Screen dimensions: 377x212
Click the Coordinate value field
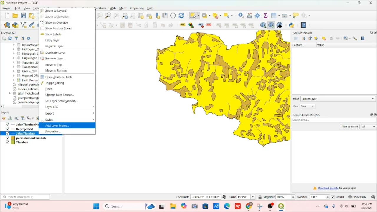pyautogui.click(x=206, y=197)
